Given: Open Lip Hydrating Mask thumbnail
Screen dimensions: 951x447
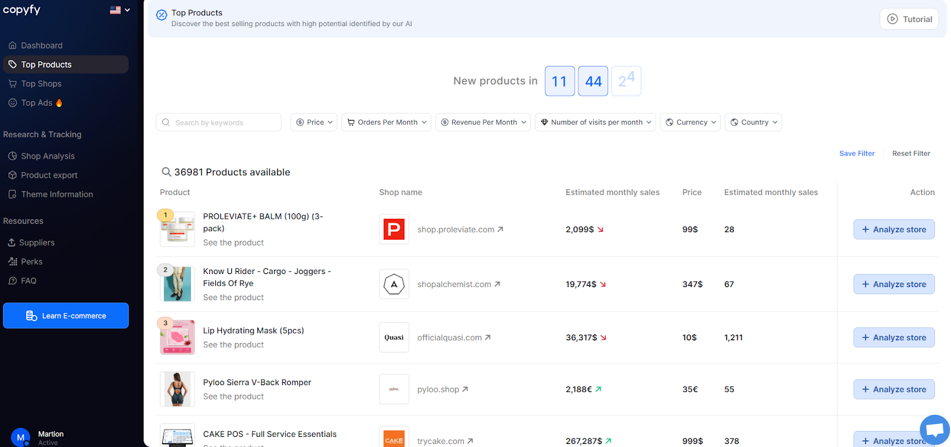Looking at the screenshot, I should coord(178,337).
